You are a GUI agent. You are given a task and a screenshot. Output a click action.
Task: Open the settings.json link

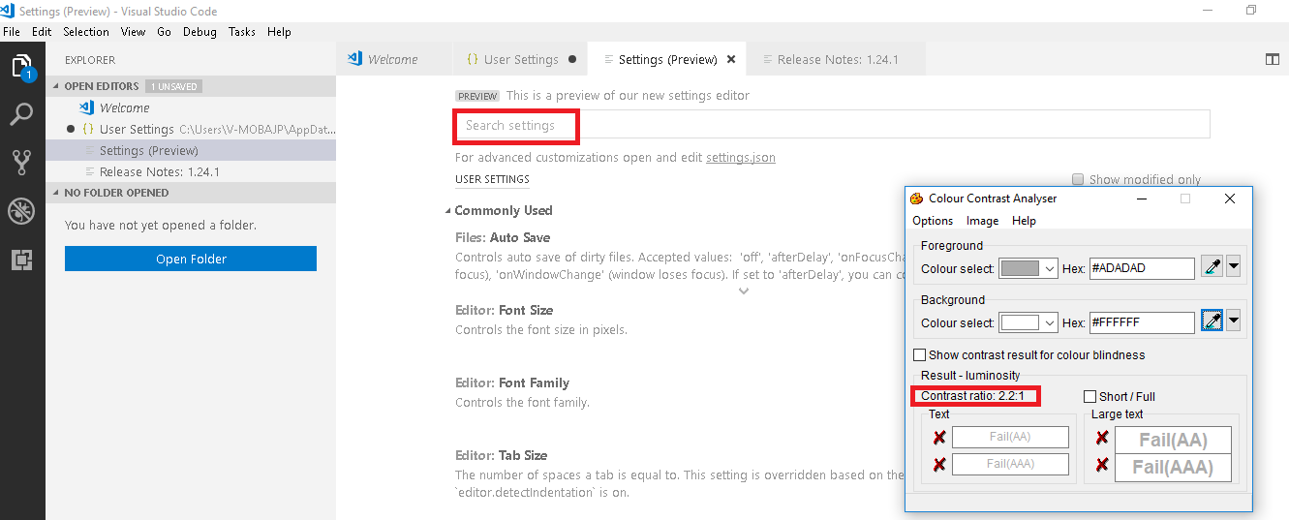pos(741,157)
